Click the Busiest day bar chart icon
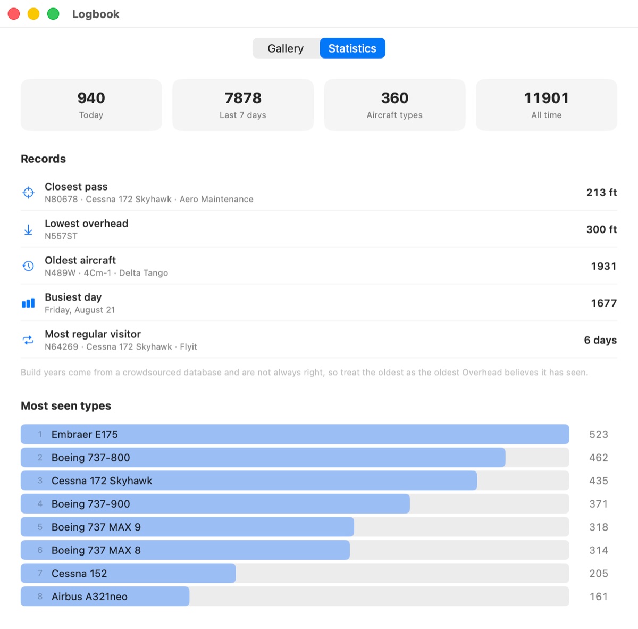638x629 pixels. (28, 303)
